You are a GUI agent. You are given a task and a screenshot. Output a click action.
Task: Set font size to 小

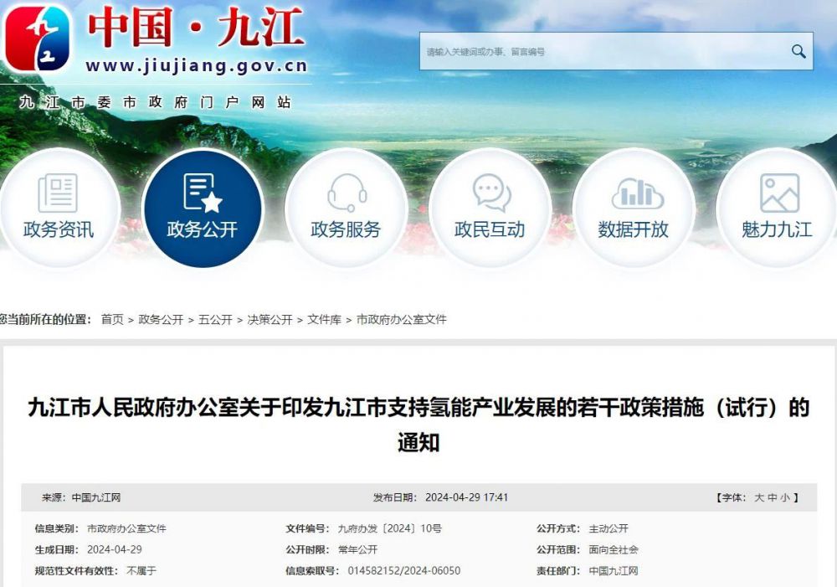pyautogui.click(x=784, y=497)
